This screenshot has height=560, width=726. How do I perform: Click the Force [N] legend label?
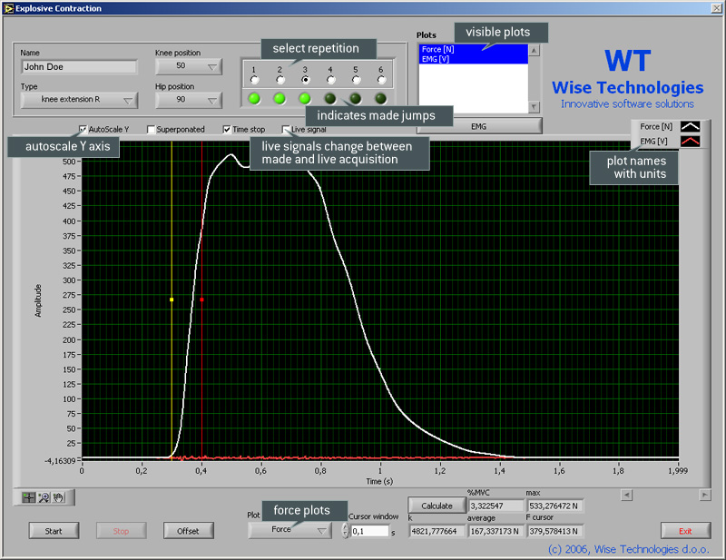(x=656, y=126)
